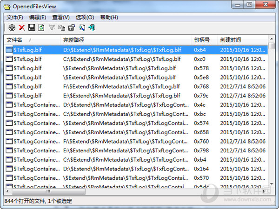Sort by the 完整路径 column header
This screenshot has width=279, height=209.
point(126,40)
